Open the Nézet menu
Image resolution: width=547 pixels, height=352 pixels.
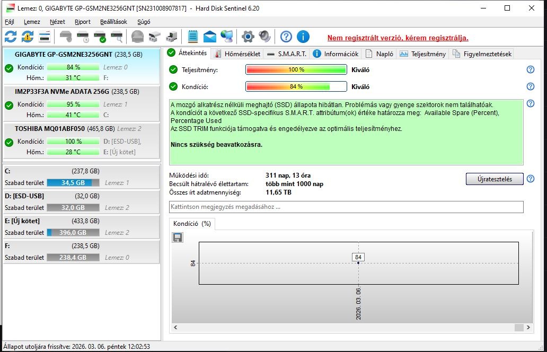57,22
